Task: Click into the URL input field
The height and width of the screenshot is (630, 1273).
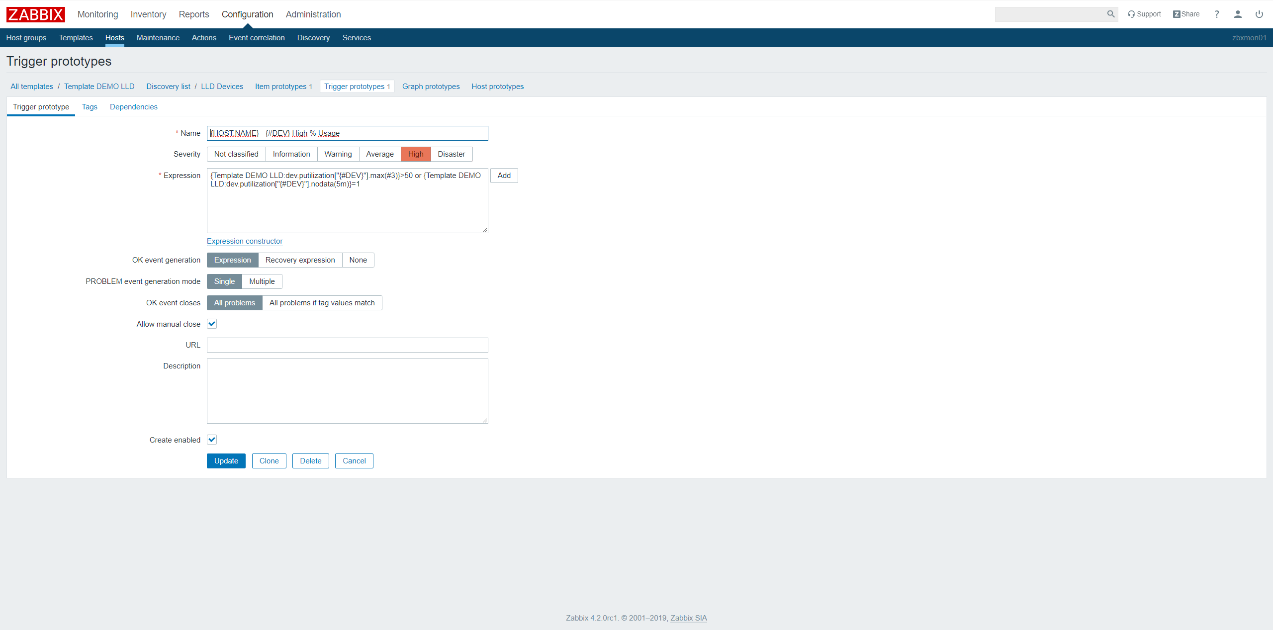Action: pyautogui.click(x=347, y=345)
